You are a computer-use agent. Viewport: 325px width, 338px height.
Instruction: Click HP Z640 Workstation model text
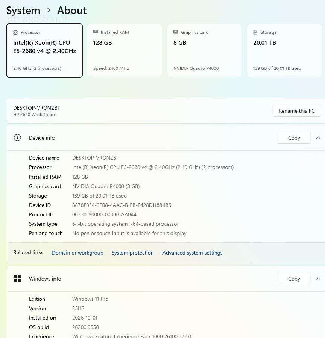(35, 115)
